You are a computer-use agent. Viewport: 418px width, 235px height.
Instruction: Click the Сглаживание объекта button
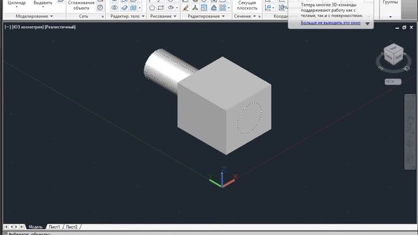click(81, 5)
